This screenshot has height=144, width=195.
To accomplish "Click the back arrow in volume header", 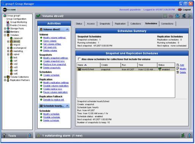I will (x=184, y=16).
